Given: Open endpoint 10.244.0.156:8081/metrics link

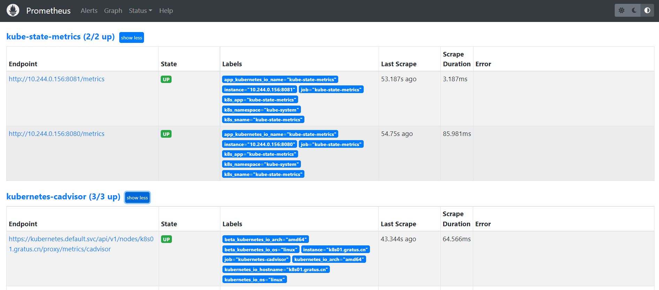Looking at the screenshot, I should click(x=56, y=79).
